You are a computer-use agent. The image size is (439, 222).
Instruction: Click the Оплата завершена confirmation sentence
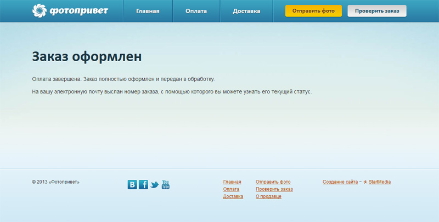[123, 79]
